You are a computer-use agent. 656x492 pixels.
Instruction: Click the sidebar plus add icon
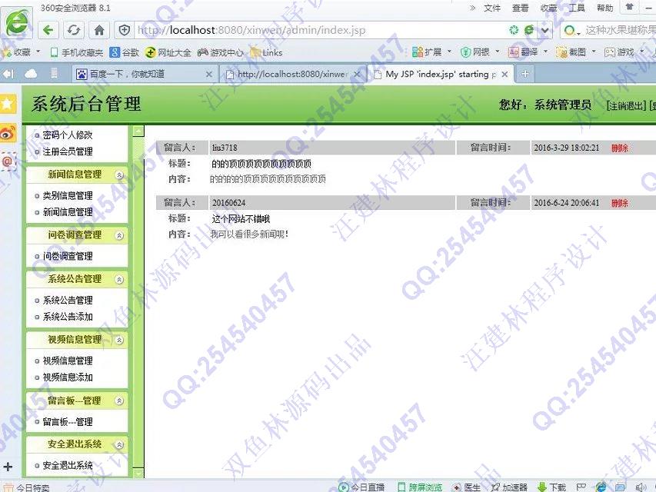pyautogui.click(x=8, y=467)
